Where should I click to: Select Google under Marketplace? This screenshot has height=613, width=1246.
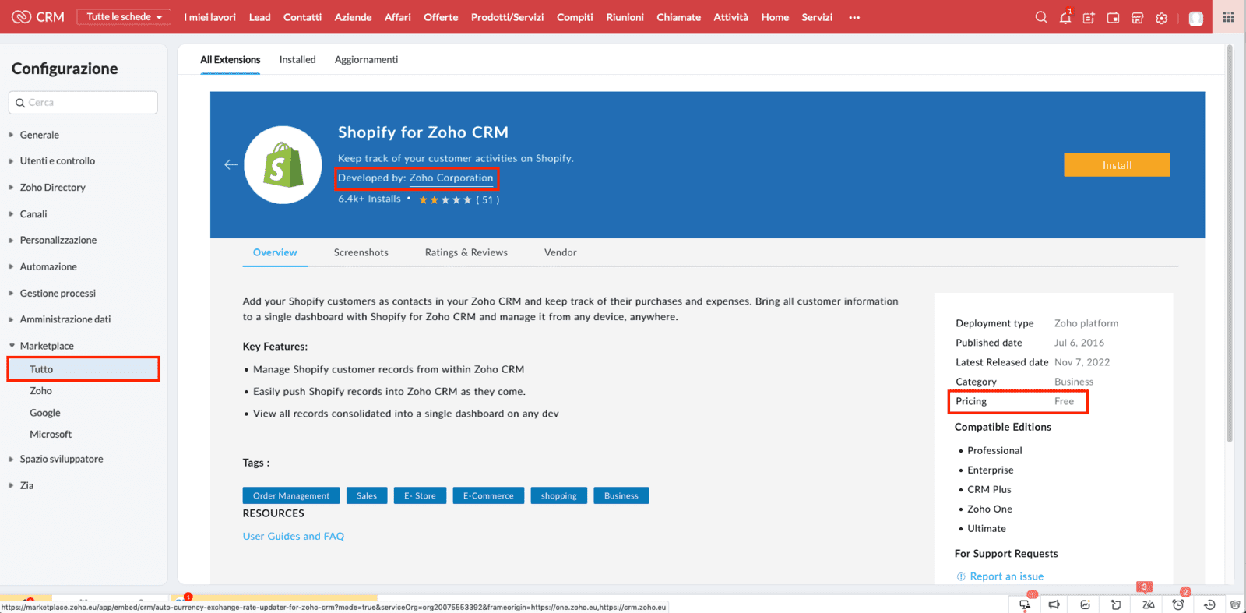click(x=45, y=413)
